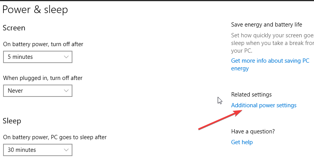Click 'On battery power, turn off after' label
The image size is (314, 158).
pos(43,44)
